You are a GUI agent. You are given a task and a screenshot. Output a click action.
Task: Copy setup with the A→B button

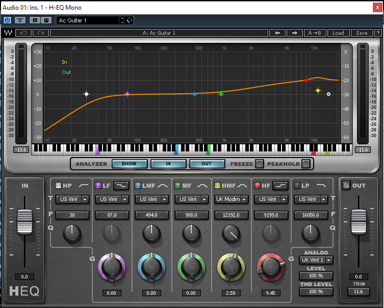[x=315, y=33]
